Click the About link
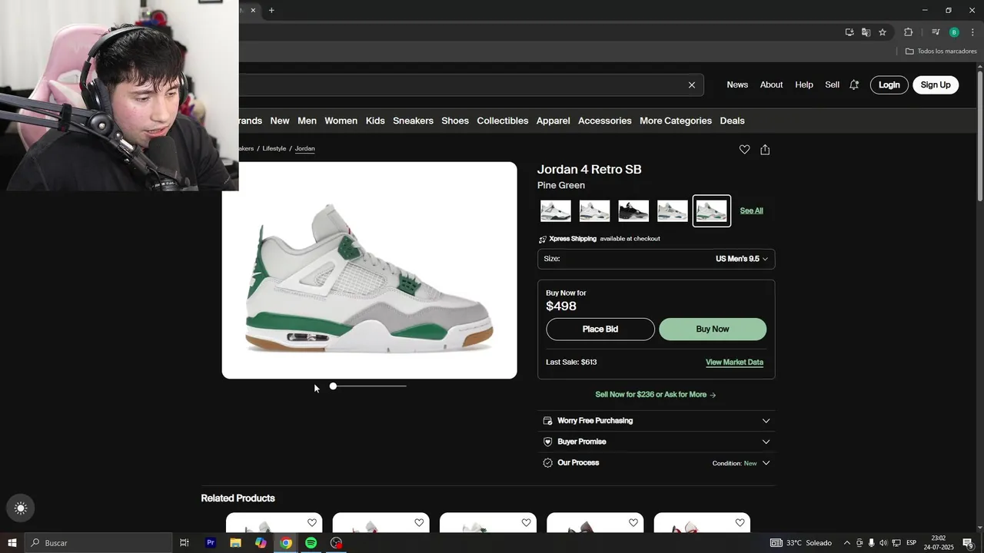The height and width of the screenshot is (553, 984). (x=771, y=85)
